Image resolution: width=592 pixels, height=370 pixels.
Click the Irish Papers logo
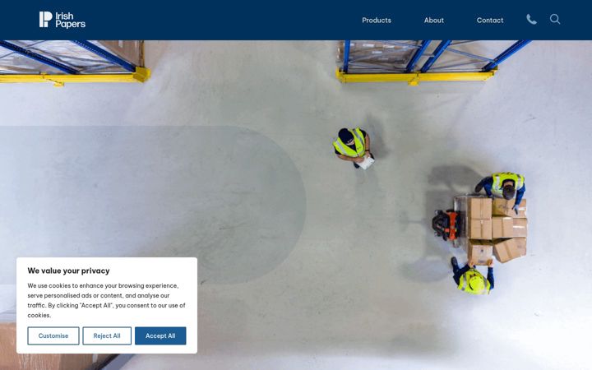coord(62,20)
